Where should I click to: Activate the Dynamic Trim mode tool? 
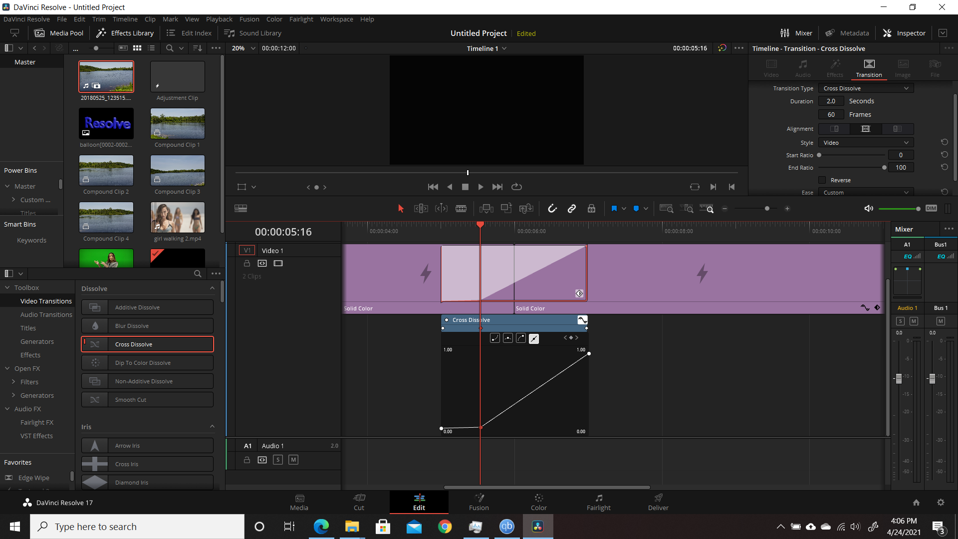441,209
